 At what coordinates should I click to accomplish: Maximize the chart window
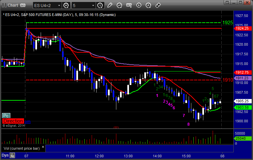click(240, 2)
